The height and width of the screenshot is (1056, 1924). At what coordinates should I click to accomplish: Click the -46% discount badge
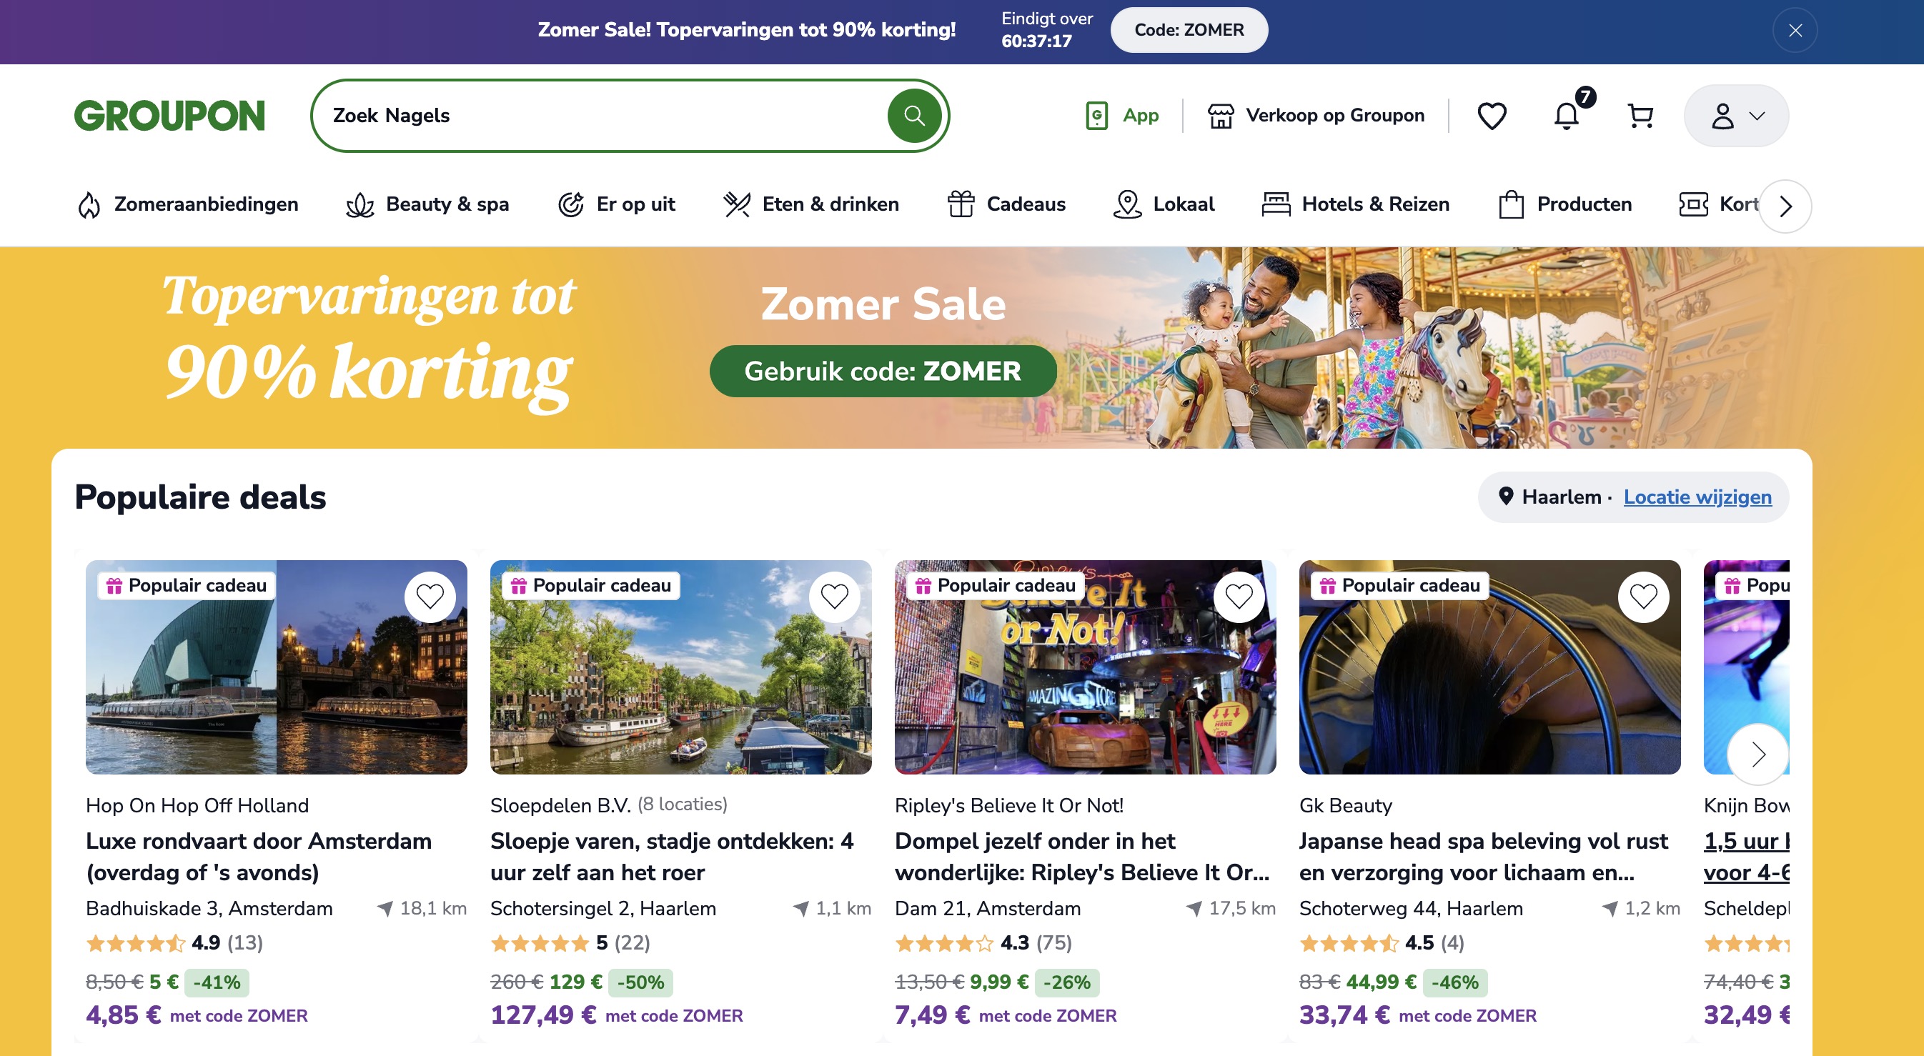[1455, 982]
